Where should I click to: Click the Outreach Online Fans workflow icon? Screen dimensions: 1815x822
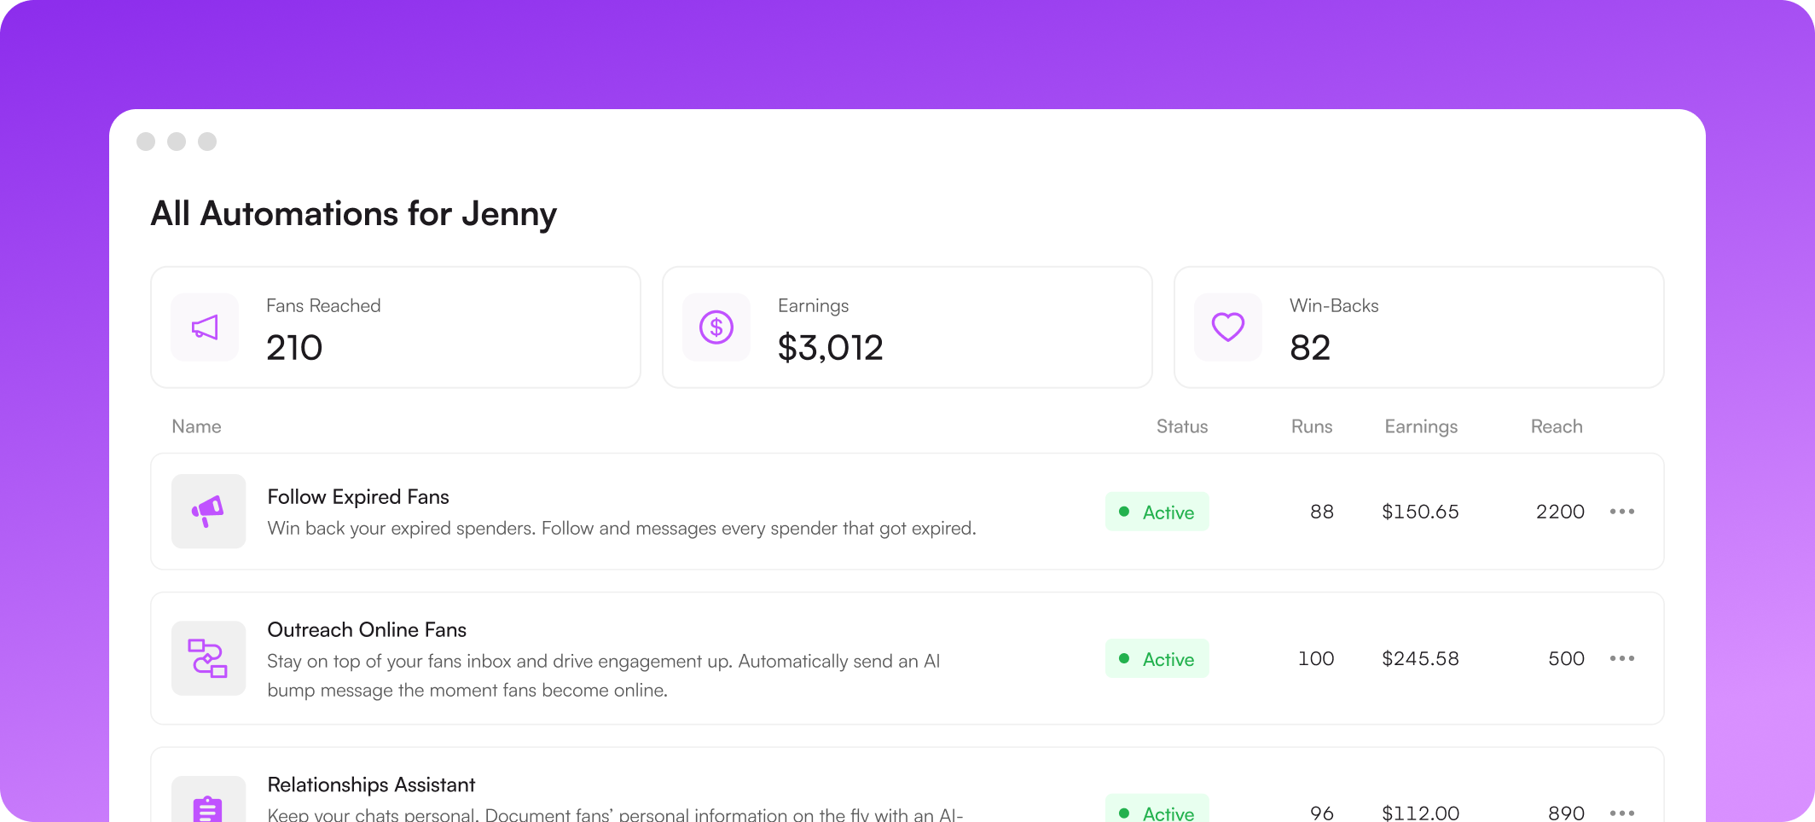coord(208,658)
